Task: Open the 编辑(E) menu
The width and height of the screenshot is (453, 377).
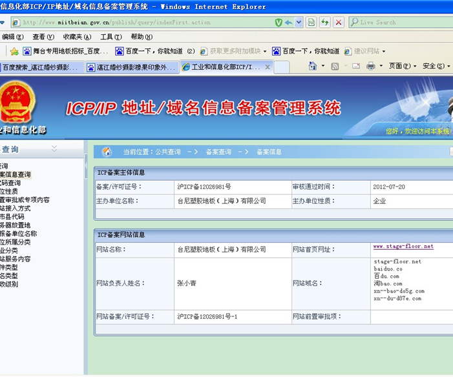Action: (13, 37)
